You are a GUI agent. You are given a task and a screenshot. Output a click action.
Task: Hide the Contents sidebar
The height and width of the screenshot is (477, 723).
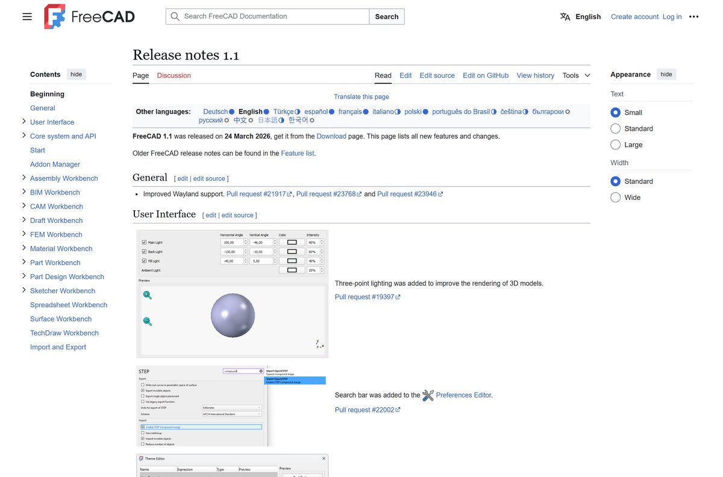click(x=76, y=75)
